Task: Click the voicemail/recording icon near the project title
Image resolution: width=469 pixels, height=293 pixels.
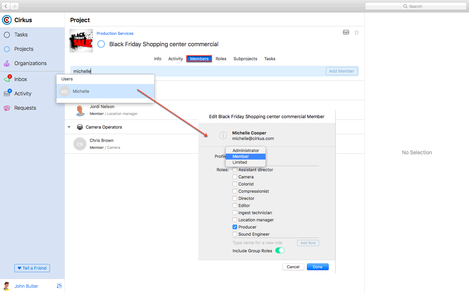Action: tap(346, 32)
